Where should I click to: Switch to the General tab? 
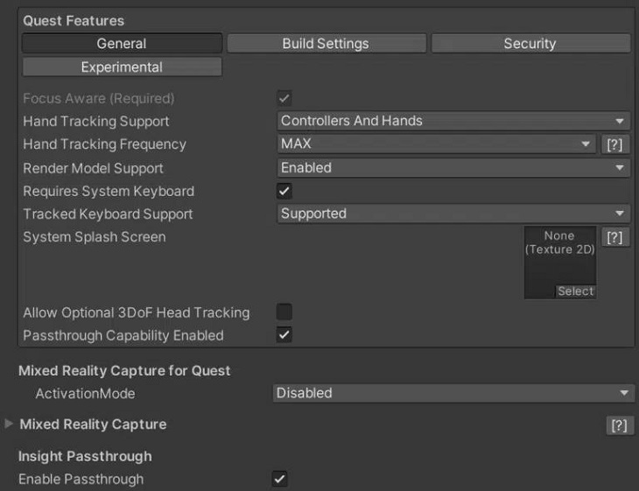coord(122,44)
